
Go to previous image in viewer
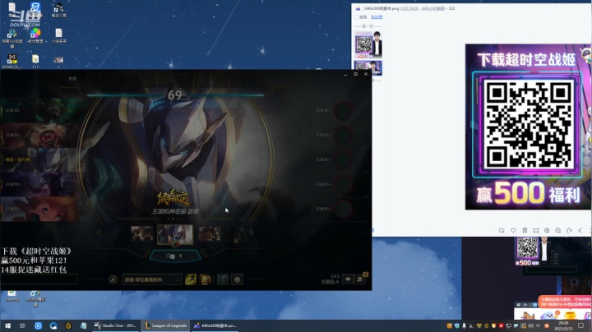(580, 231)
